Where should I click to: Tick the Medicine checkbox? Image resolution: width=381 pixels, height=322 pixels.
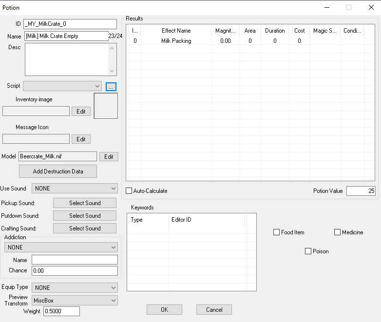click(337, 232)
